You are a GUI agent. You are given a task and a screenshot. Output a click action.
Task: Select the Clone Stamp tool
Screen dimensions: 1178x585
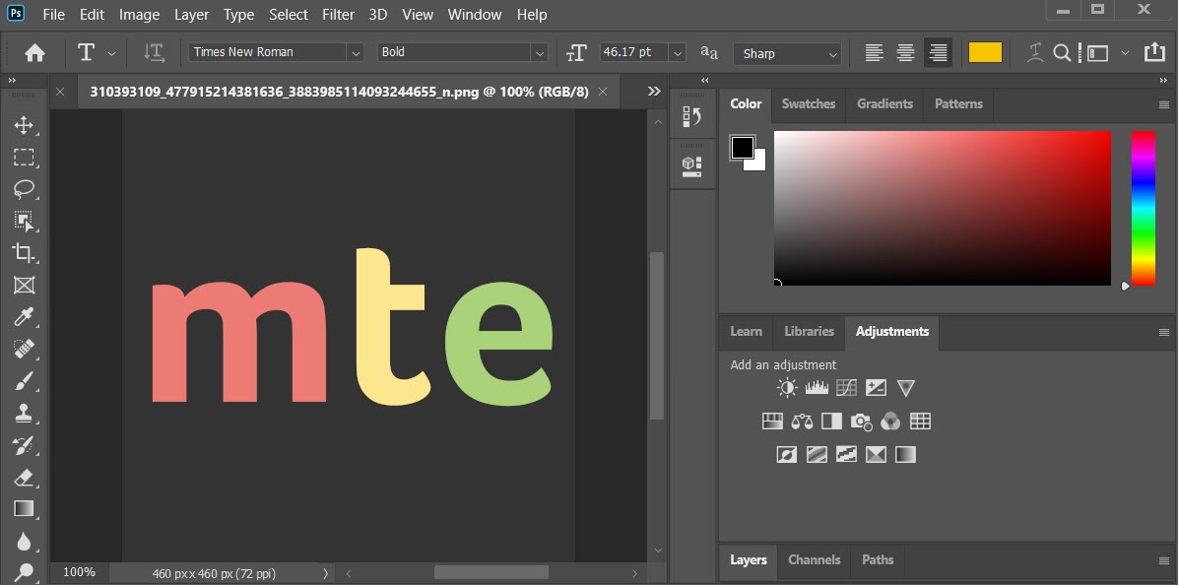[25, 413]
